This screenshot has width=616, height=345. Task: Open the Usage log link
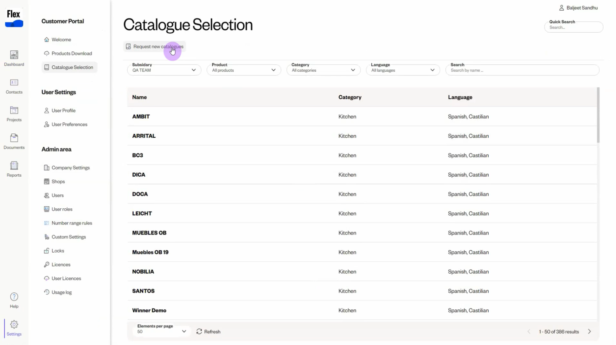click(x=62, y=292)
